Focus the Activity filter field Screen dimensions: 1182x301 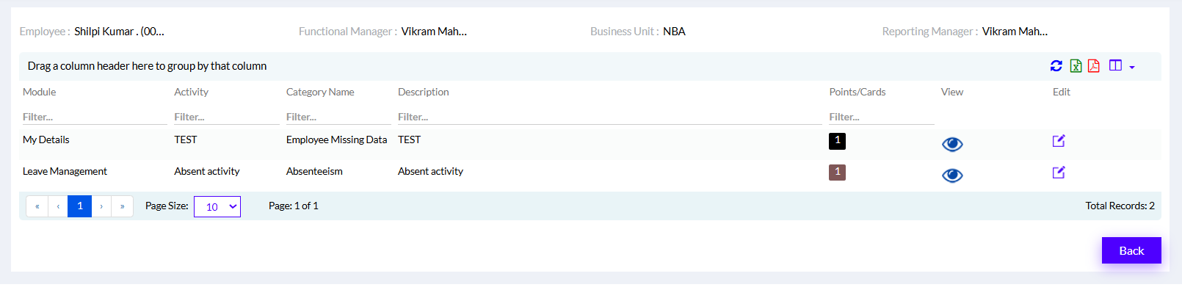point(227,117)
